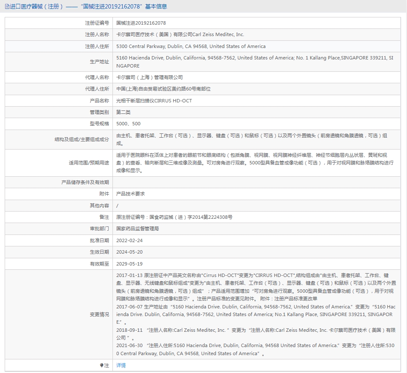The image size is (407, 373).
Task: Select the 附件 row label
Action: pyautogui.click(x=104, y=194)
